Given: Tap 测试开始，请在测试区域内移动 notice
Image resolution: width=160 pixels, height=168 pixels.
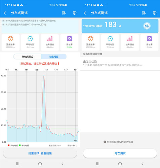Looking at the screenshot, I should [x=39, y=64].
